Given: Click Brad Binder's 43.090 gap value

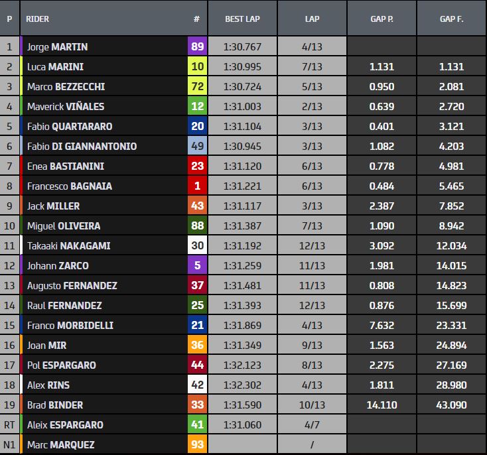Looking at the screenshot, I should (x=451, y=405).
